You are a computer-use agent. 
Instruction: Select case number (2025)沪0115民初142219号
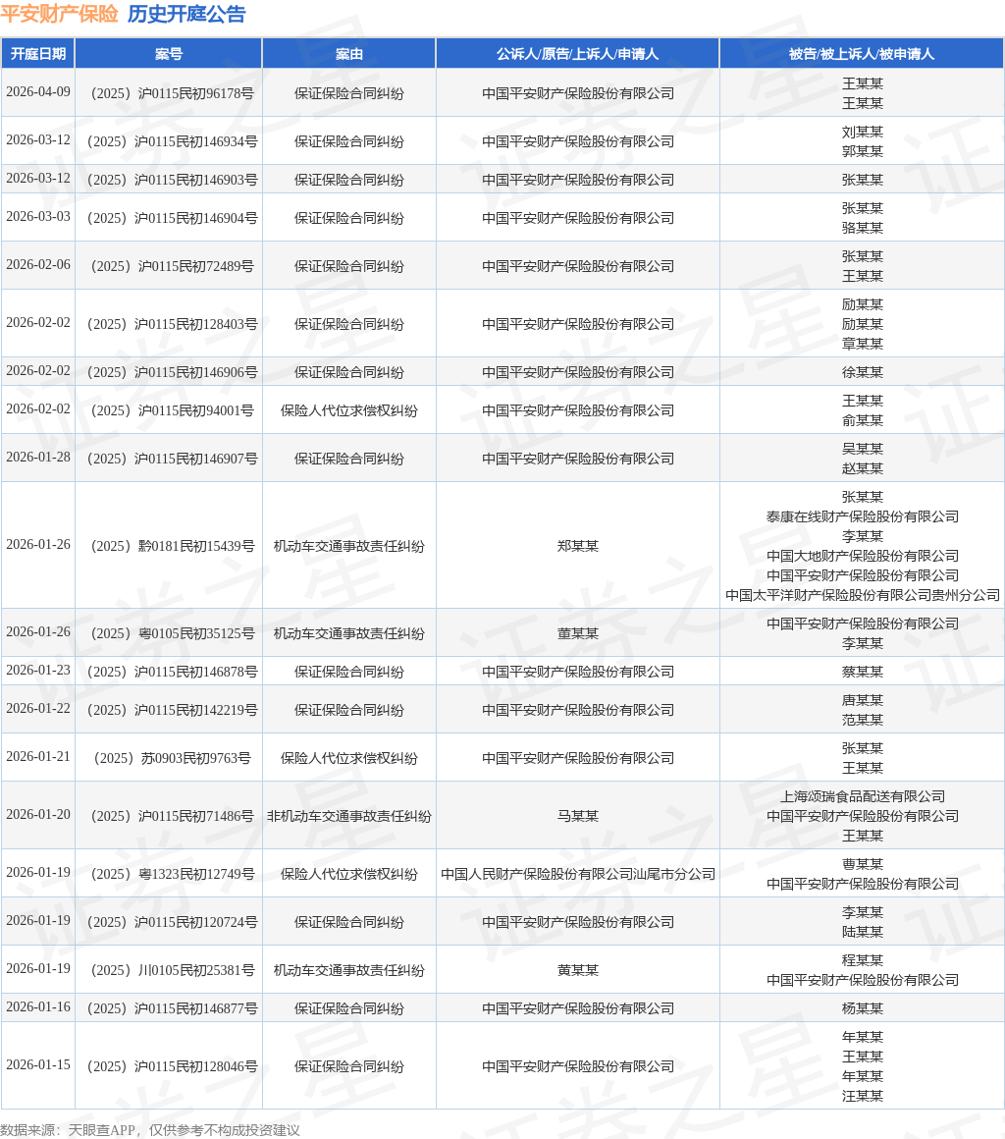click(x=172, y=710)
